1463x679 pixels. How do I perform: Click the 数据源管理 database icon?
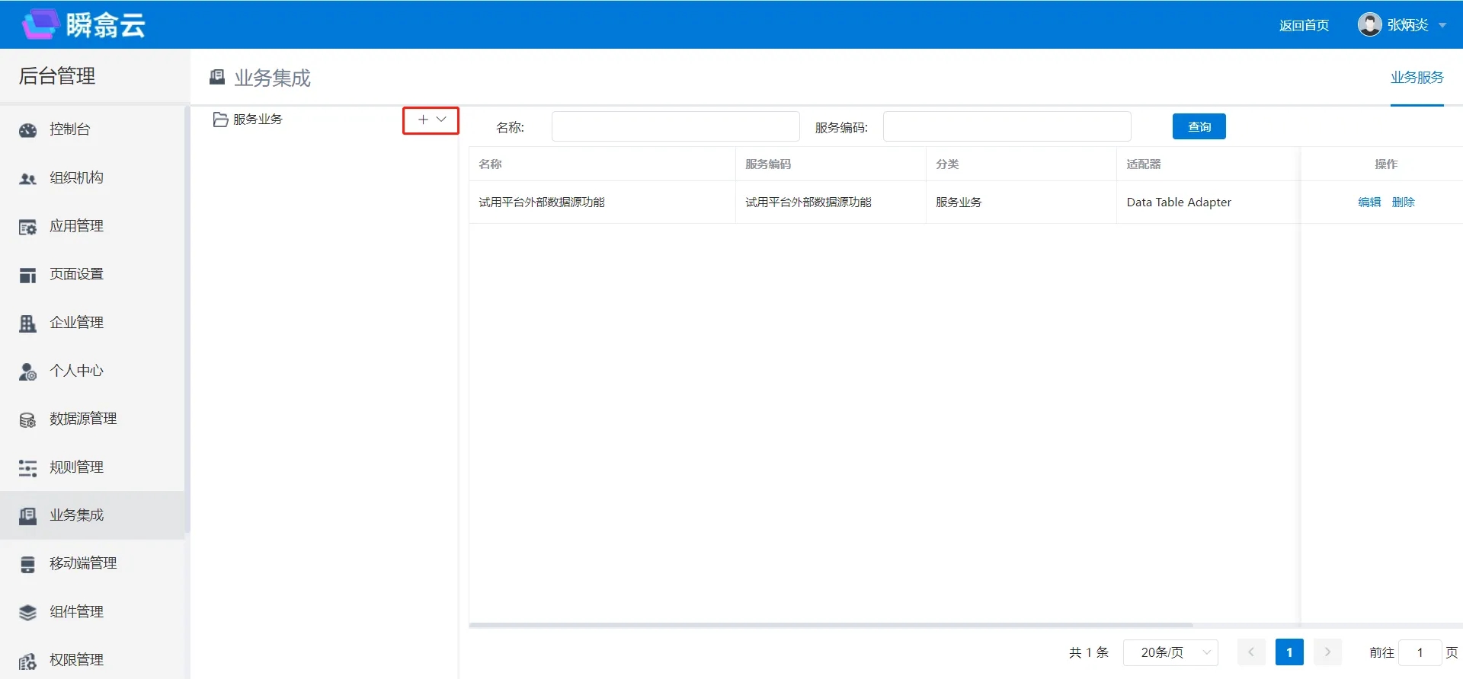[x=27, y=419]
